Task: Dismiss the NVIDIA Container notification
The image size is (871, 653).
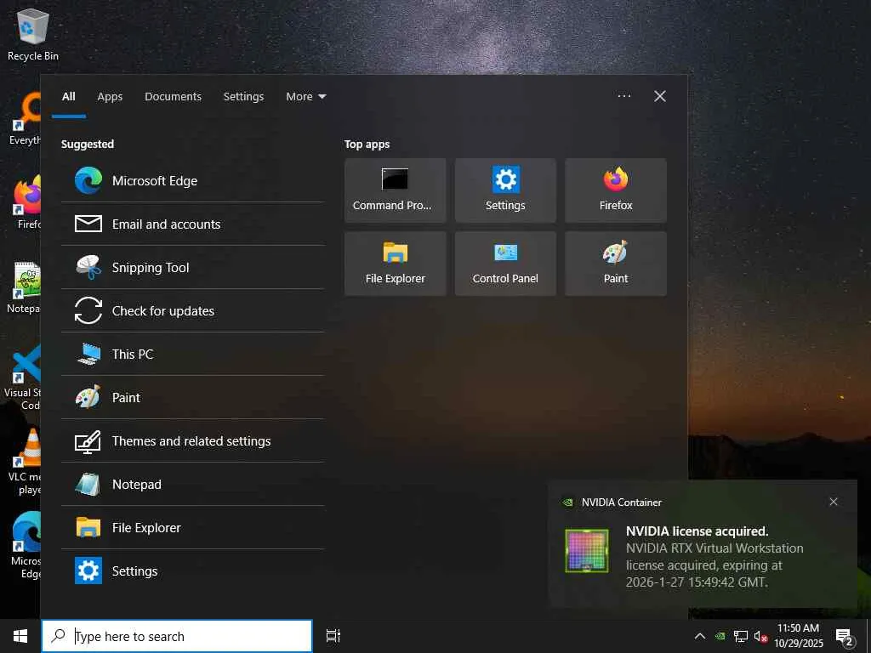Action: [x=834, y=502]
